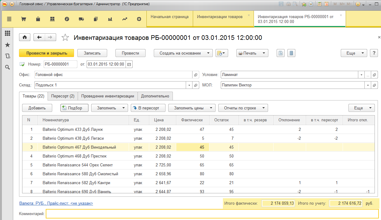
Task: Add this document to favorites star
Action: (65, 37)
